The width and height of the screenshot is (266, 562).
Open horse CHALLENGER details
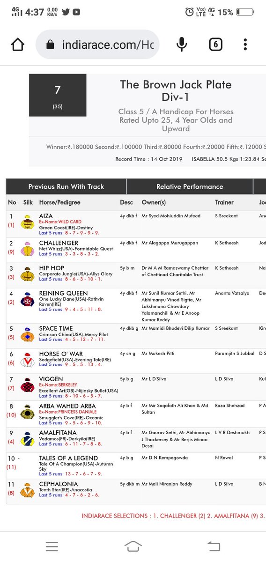pos(59,243)
